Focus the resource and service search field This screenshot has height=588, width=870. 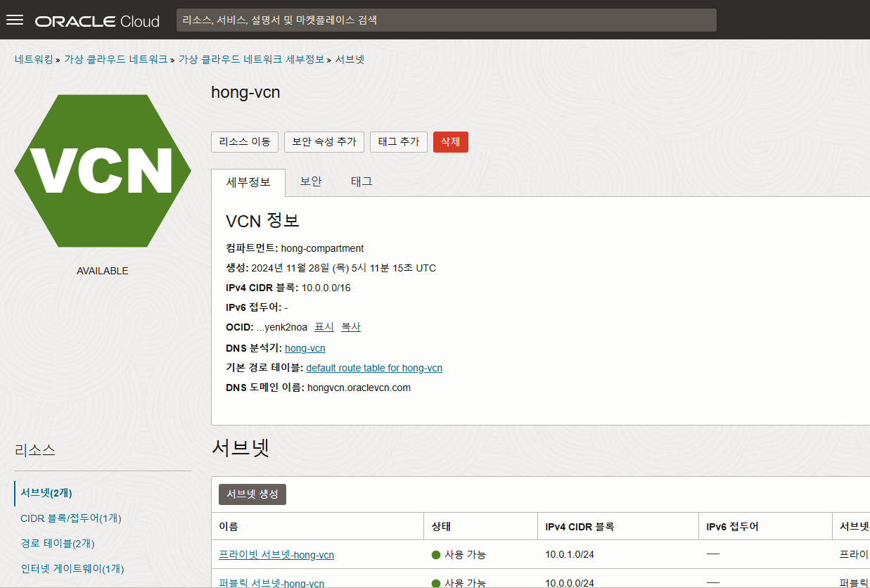pos(446,20)
